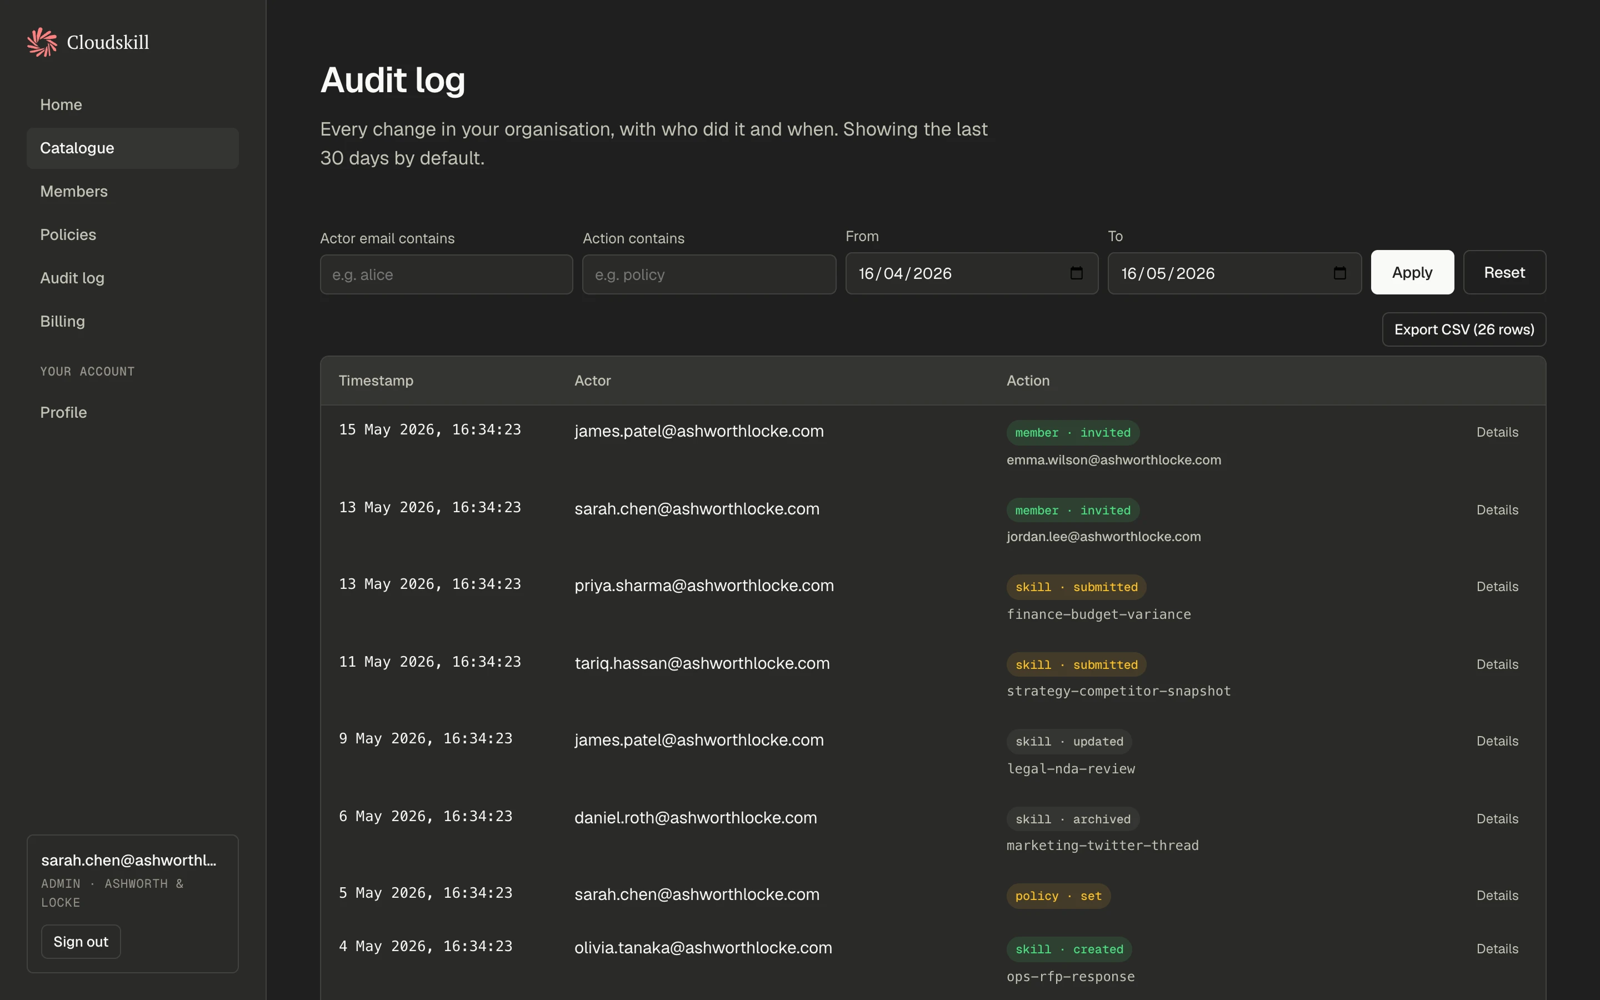Click the Apply filter button

pyautogui.click(x=1412, y=272)
